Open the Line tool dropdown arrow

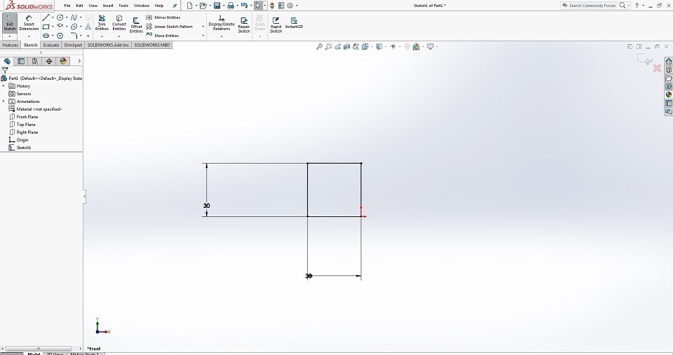53,18
